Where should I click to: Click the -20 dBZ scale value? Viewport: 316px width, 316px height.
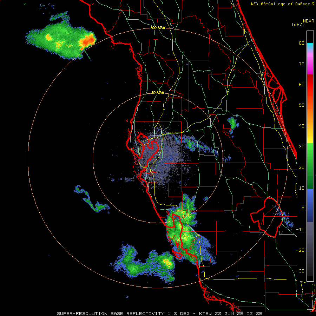300,250
